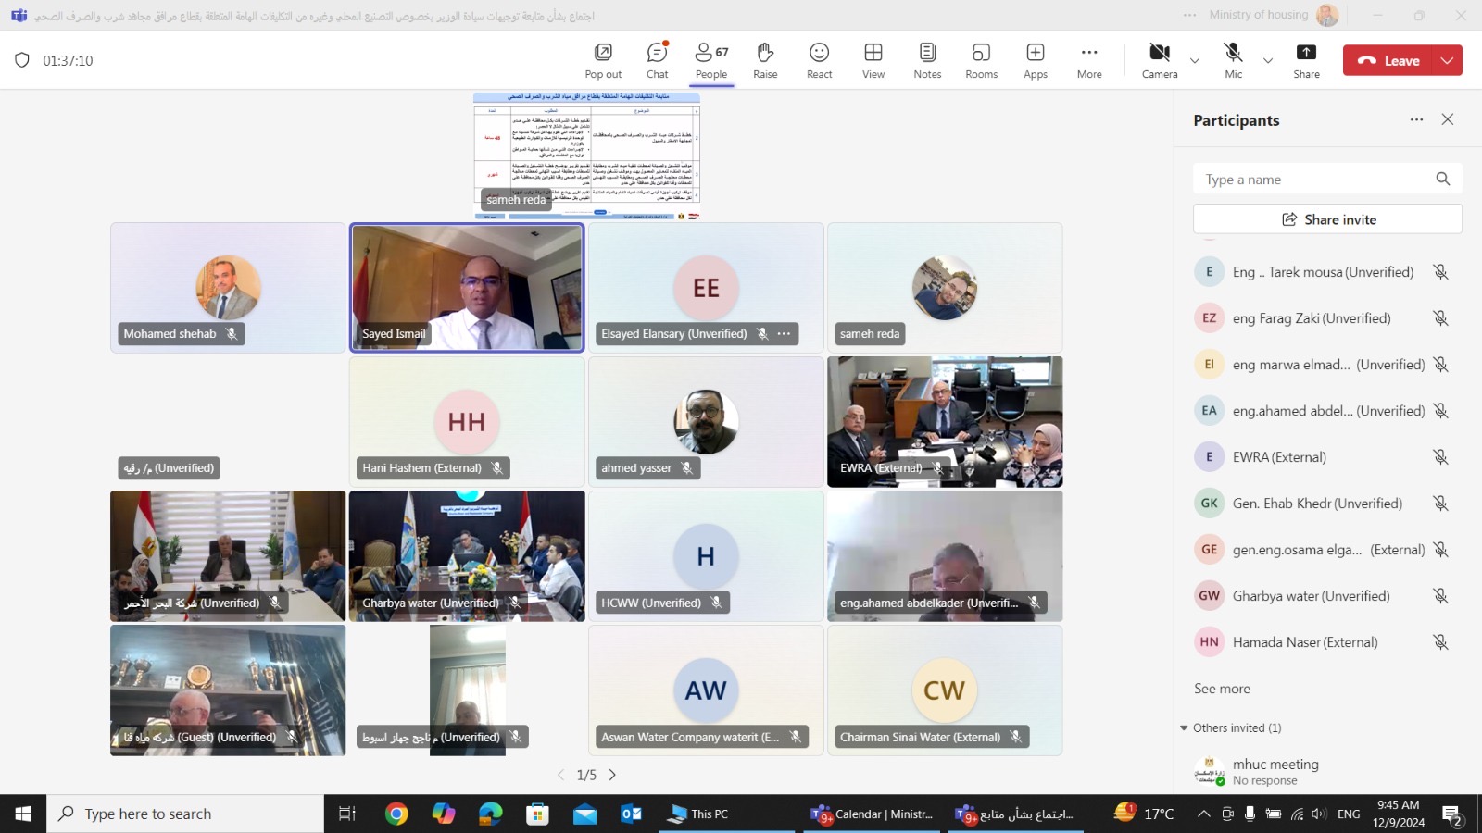Click the participant search magnifier icon

(1442, 179)
